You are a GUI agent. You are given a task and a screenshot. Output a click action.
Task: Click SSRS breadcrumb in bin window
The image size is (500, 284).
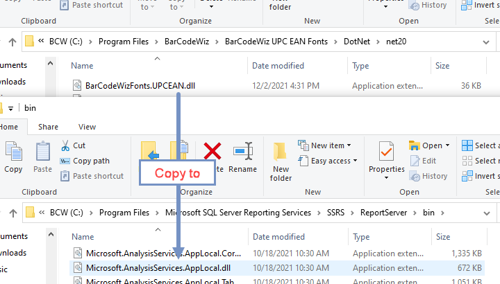coord(336,213)
